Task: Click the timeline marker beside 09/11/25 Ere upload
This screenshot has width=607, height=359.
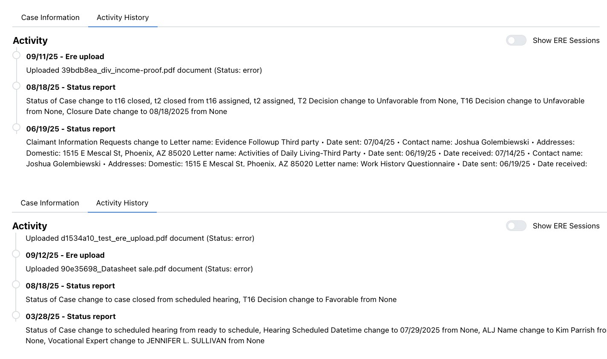Action: 16,54
